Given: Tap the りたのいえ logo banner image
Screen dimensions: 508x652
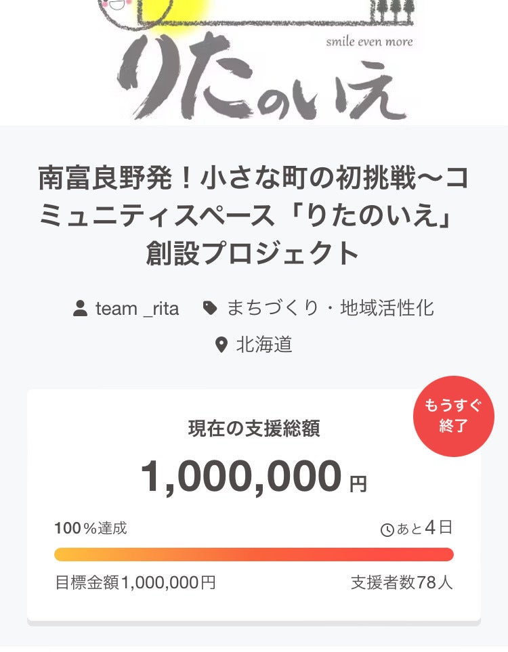Looking at the screenshot, I should [x=264, y=74].
